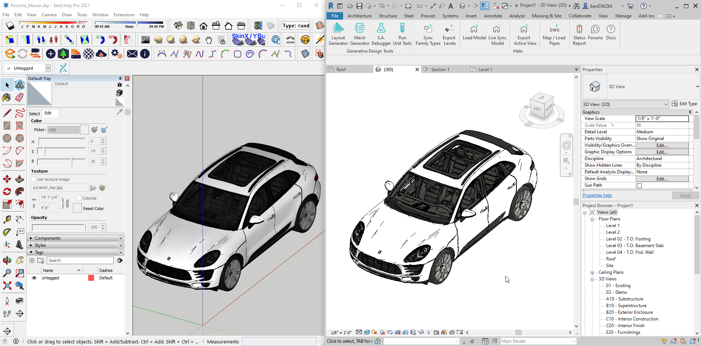The image size is (701, 346).
Task: Collapse the Floor Plans tree node
Action: click(x=592, y=219)
